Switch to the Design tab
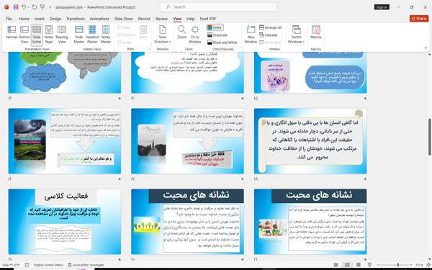The image size is (432, 270). pyautogui.click(x=55, y=19)
